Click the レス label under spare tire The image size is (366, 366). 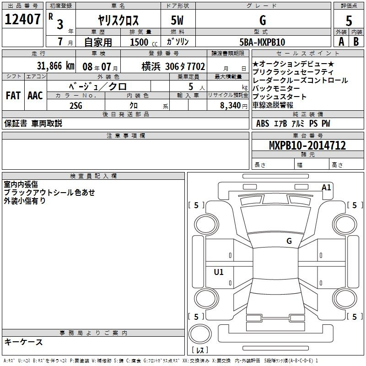[x=200, y=350]
